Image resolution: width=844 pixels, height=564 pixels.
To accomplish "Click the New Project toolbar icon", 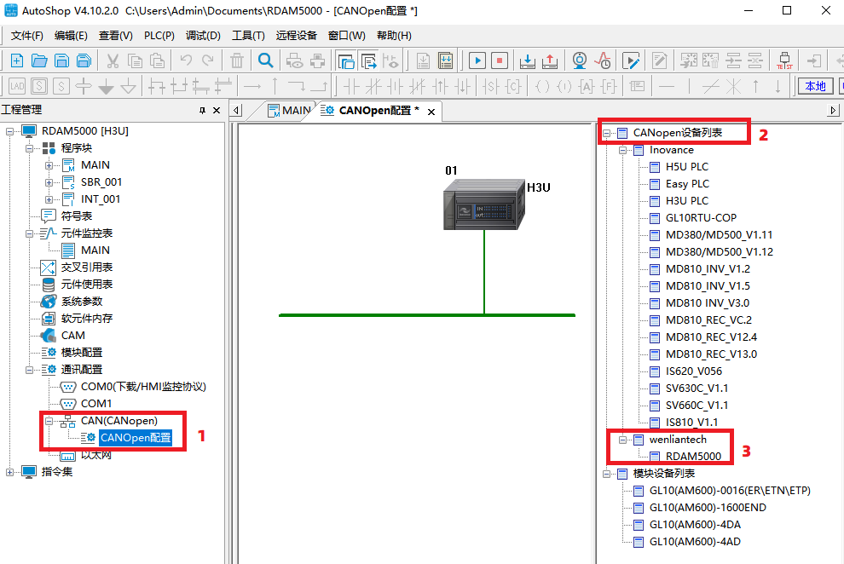I will 17,60.
